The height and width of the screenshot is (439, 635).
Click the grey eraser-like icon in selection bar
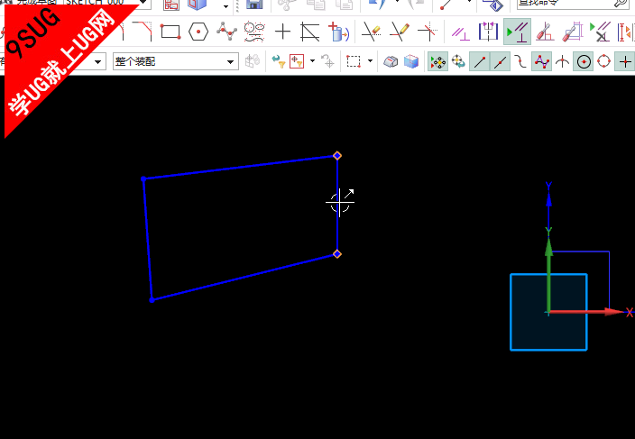(391, 61)
